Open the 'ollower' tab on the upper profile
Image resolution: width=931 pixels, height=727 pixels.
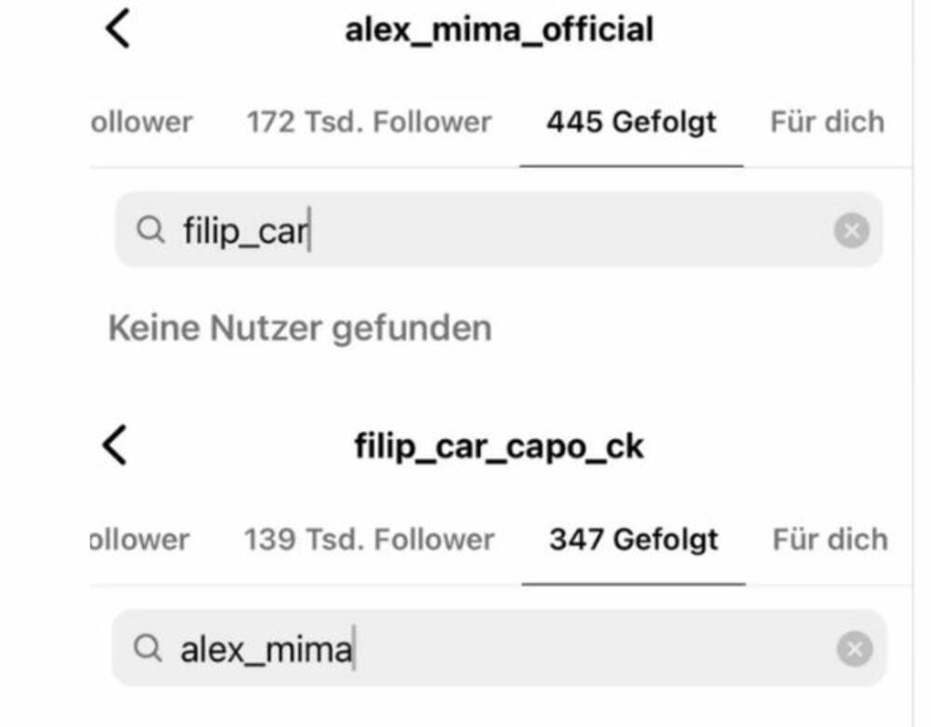click(140, 121)
